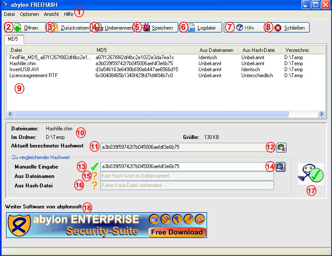Copy the calculated hash to the clipboard
This screenshot has height=256, width=332.
click(x=281, y=148)
